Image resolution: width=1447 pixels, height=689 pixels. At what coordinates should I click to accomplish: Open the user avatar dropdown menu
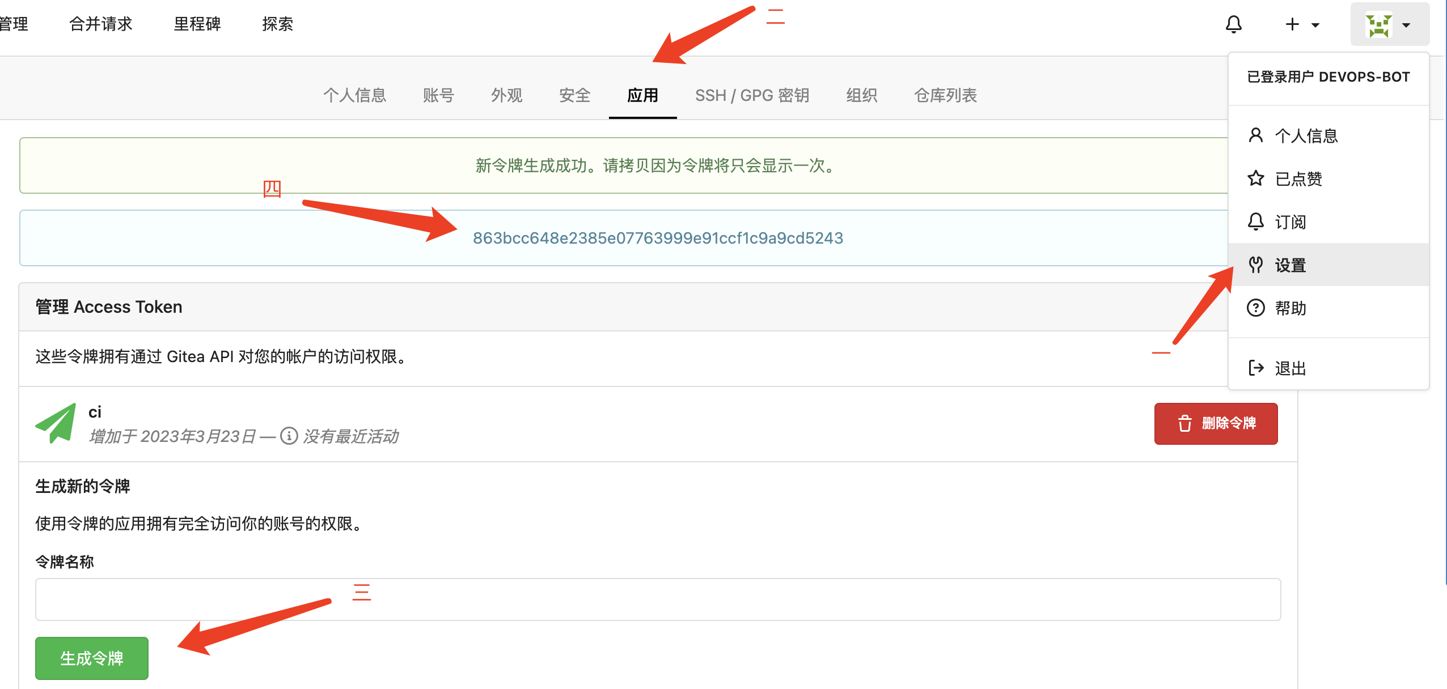click(1389, 24)
